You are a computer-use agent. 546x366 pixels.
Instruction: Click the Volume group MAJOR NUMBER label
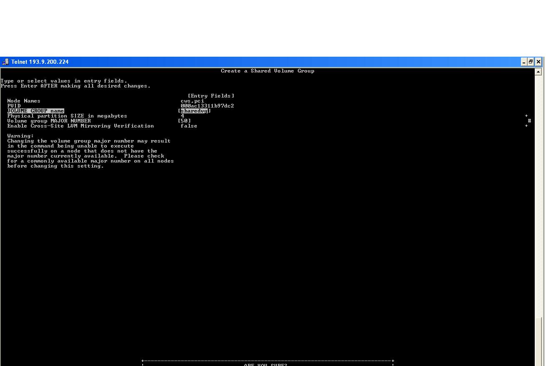click(49, 121)
